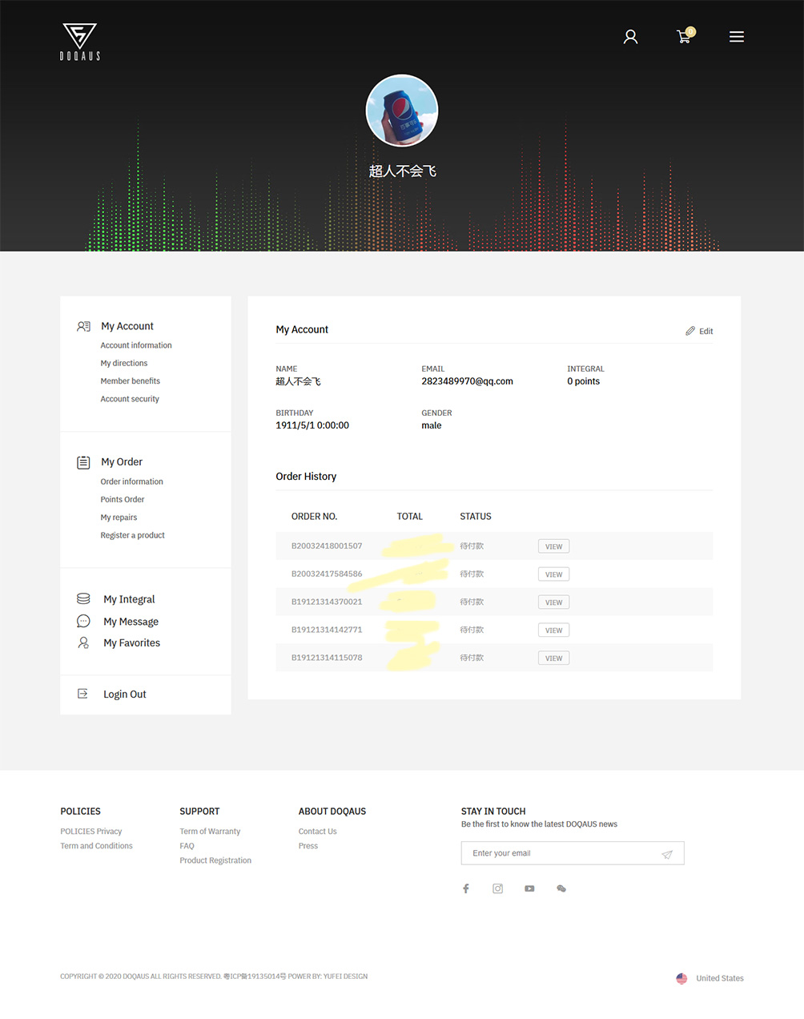Click the DOQAUS logo
Screen dimensions: 804x1019
point(80,42)
